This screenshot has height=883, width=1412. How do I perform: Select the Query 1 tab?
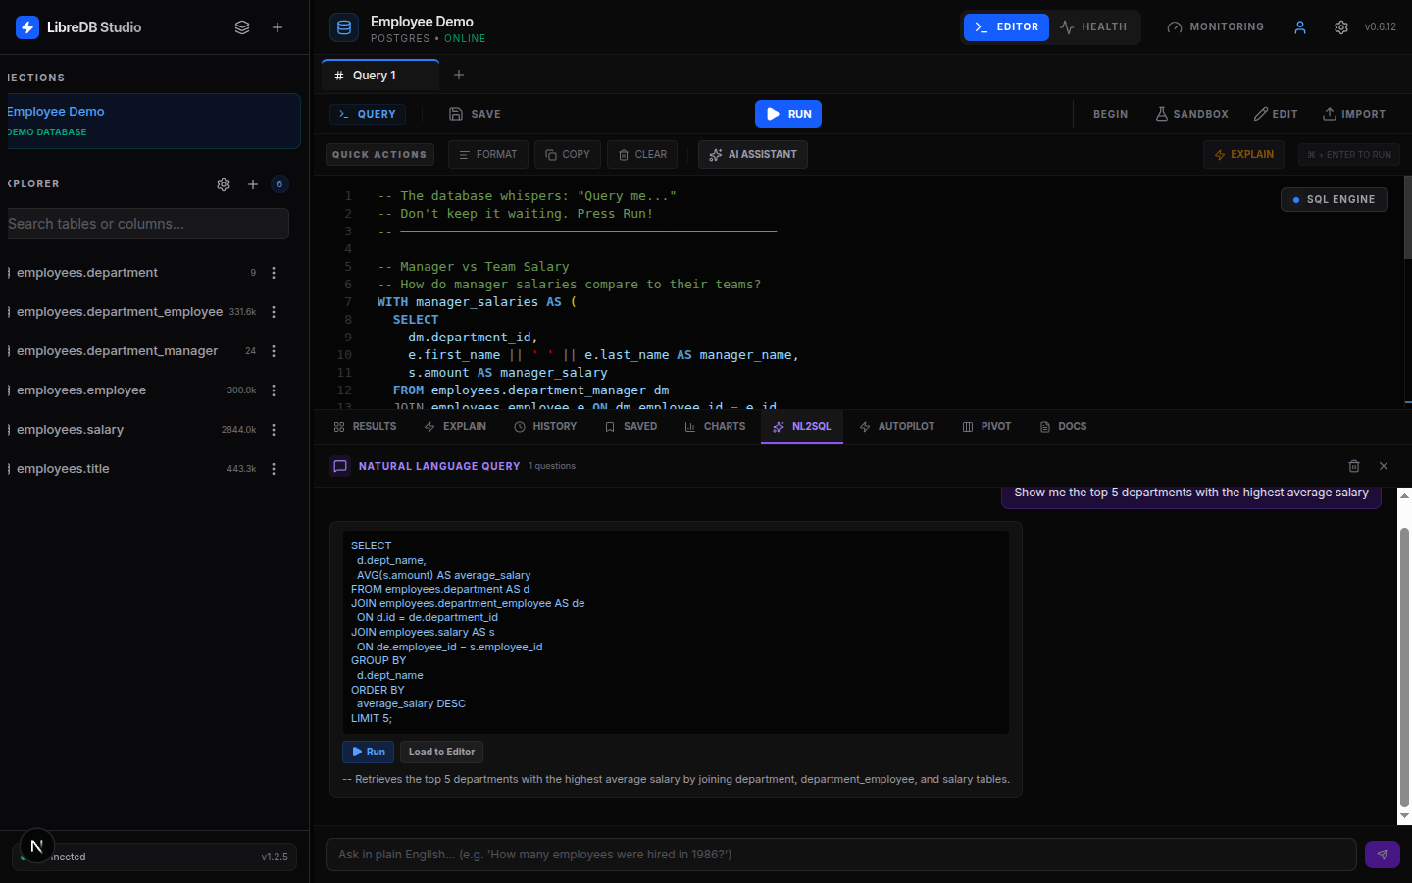pyautogui.click(x=380, y=76)
